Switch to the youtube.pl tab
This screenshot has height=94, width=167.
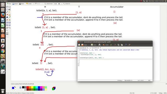tap(83, 48)
